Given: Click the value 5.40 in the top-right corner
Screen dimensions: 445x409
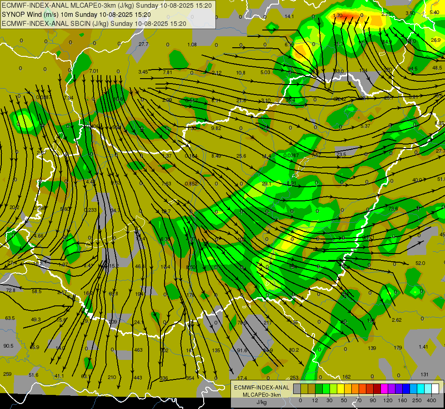Looking at the screenshot, I should [435, 12].
